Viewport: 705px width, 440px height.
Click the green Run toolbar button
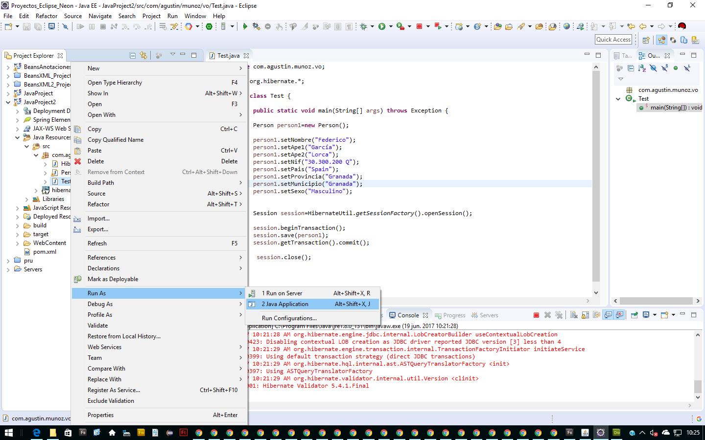click(x=382, y=26)
